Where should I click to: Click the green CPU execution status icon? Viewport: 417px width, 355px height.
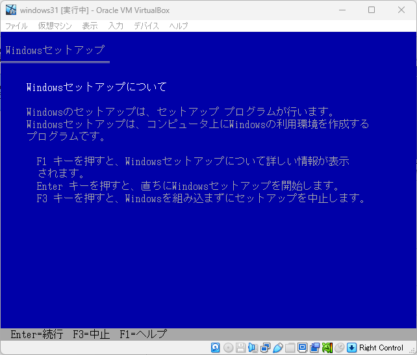(327, 348)
